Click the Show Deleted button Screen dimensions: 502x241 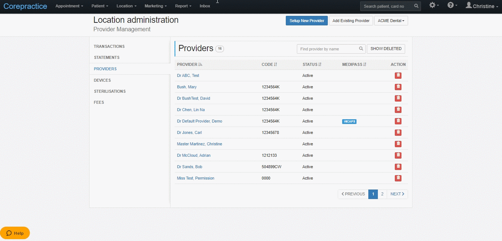(x=386, y=49)
